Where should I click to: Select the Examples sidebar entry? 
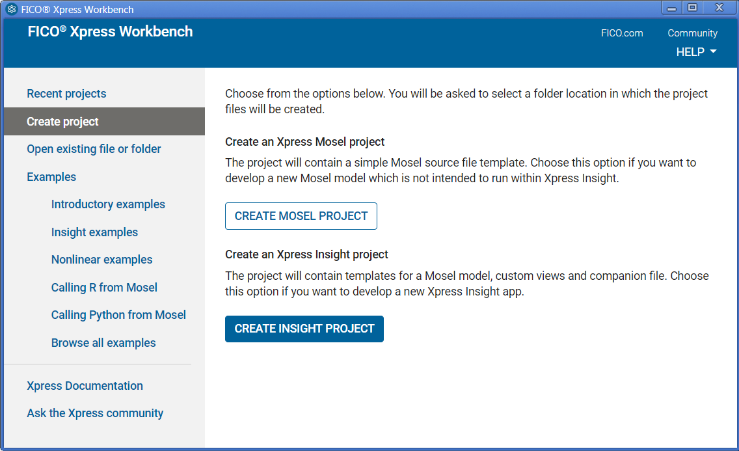click(x=51, y=177)
